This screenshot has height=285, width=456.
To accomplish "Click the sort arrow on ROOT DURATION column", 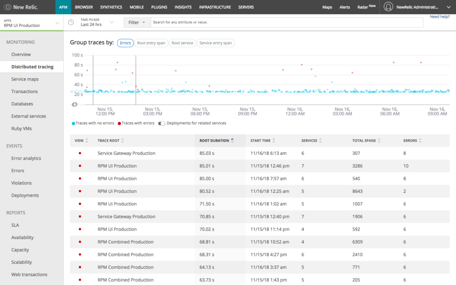I will pyautogui.click(x=232, y=140).
